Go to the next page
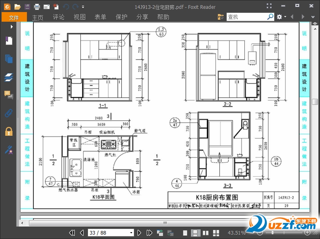The height and width of the screenshot is (239, 320). pyautogui.click(x=139, y=233)
